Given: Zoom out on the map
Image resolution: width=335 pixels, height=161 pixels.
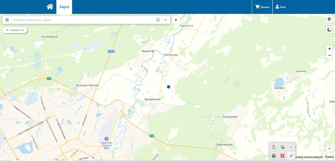Looking at the screenshot, I should [x=329, y=55].
